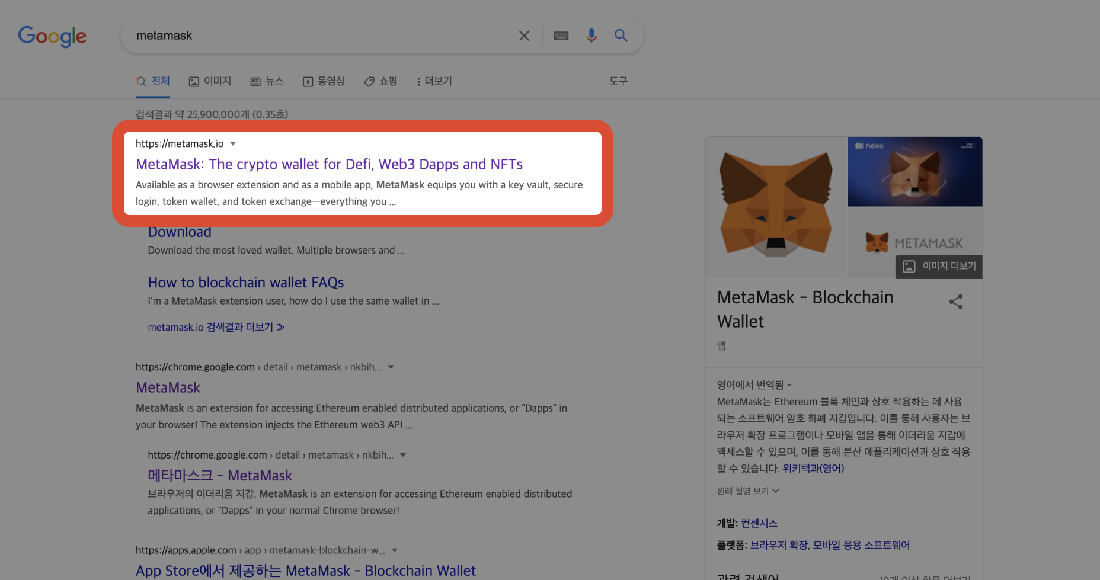Expand arrow next to apps.apple.com URL
This screenshot has height=580, width=1100.
[x=395, y=550]
